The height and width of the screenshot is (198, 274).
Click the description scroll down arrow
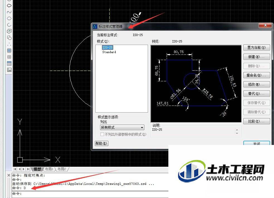(x=237, y=133)
